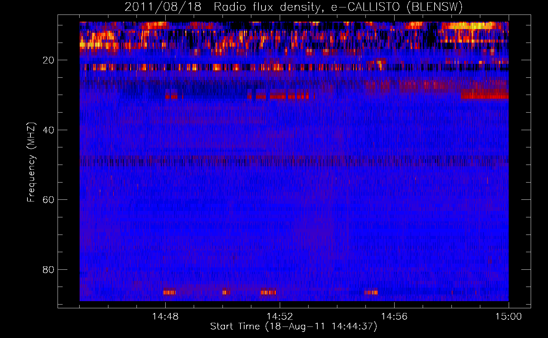This screenshot has width=548, height=338.
Task: Click the plot title "2011/08/18 Radio flux density, e-CALLISTO (BLENSW)"
Action: 294,7
